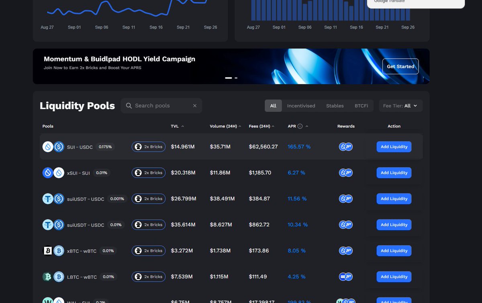This screenshot has height=303, width=482.
Task: Click the 8.05 % APR value
Action: coord(296,251)
